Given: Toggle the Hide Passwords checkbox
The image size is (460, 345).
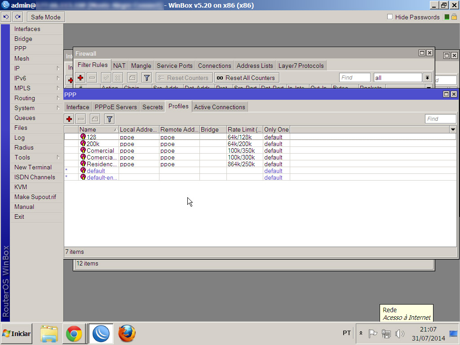Looking at the screenshot, I should point(390,17).
